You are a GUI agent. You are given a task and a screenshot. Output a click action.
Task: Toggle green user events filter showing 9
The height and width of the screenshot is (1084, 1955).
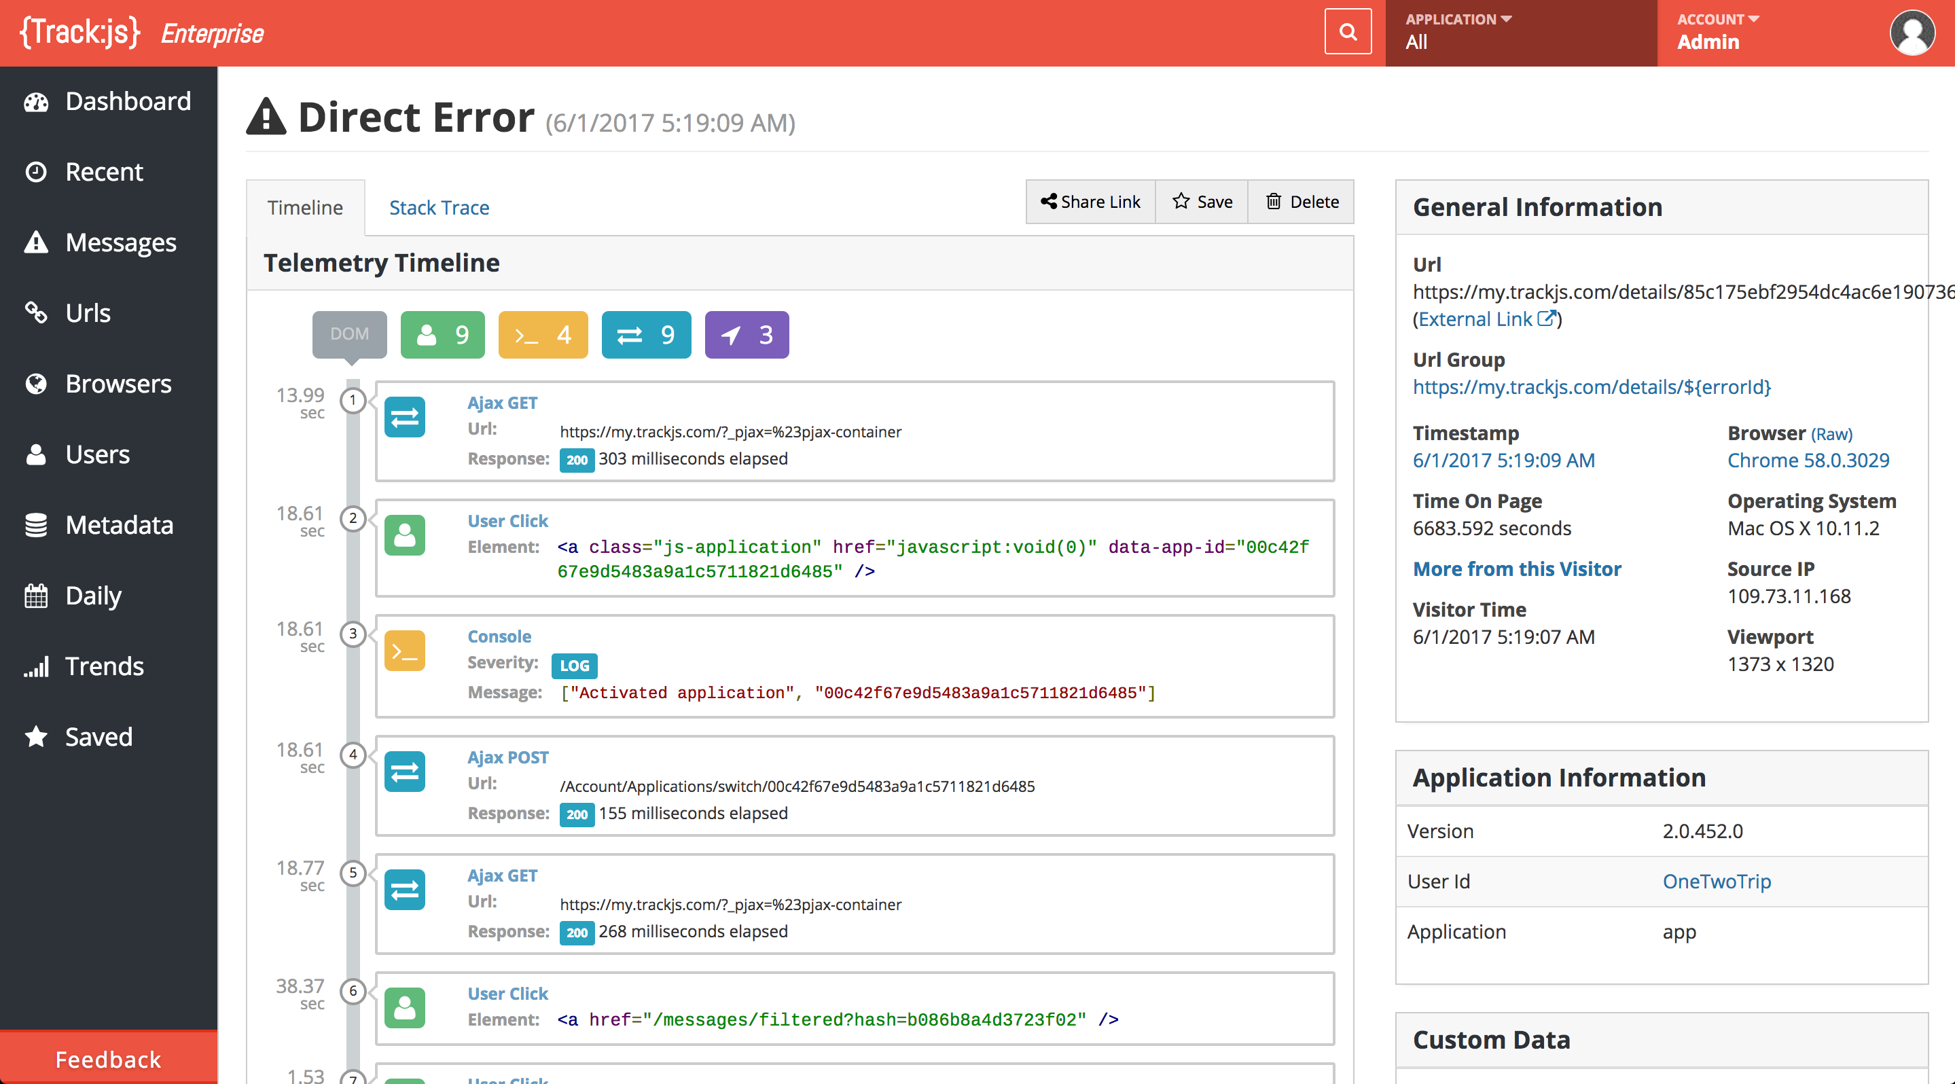pyautogui.click(x=442, y=335)
